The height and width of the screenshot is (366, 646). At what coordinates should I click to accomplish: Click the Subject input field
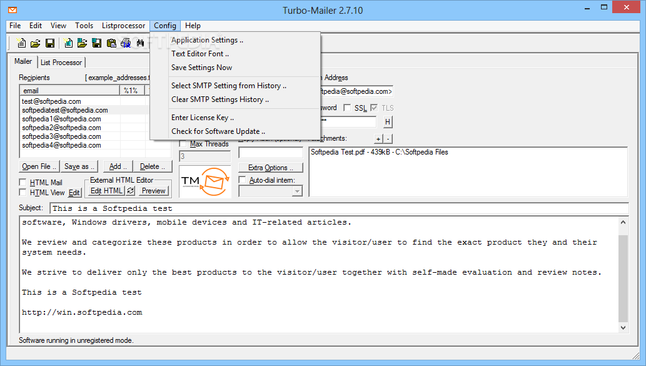point(339,208)
